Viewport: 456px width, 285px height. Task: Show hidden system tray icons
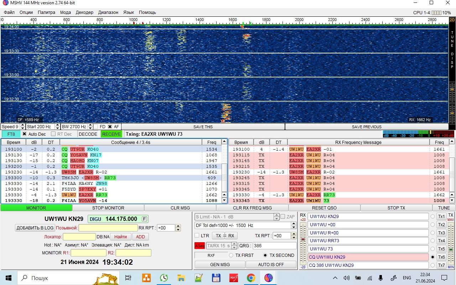(335, 278)
